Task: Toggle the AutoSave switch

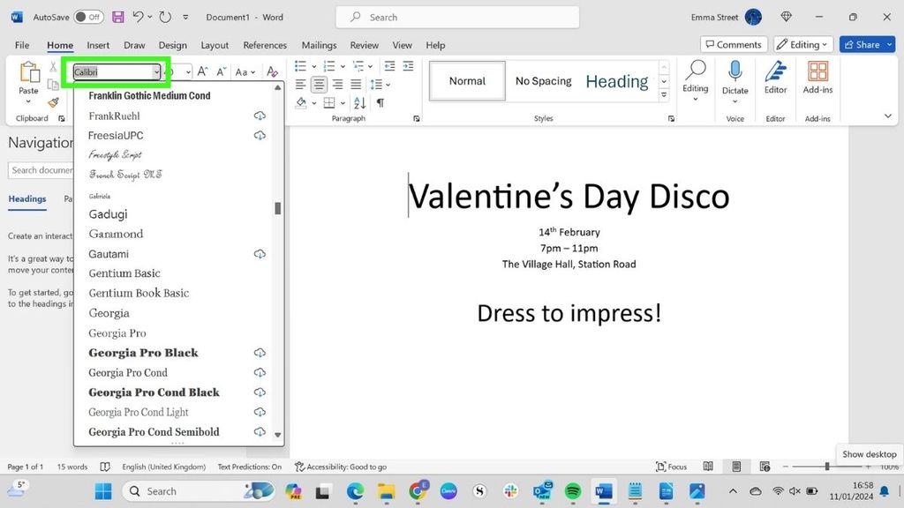Action: 87,17
